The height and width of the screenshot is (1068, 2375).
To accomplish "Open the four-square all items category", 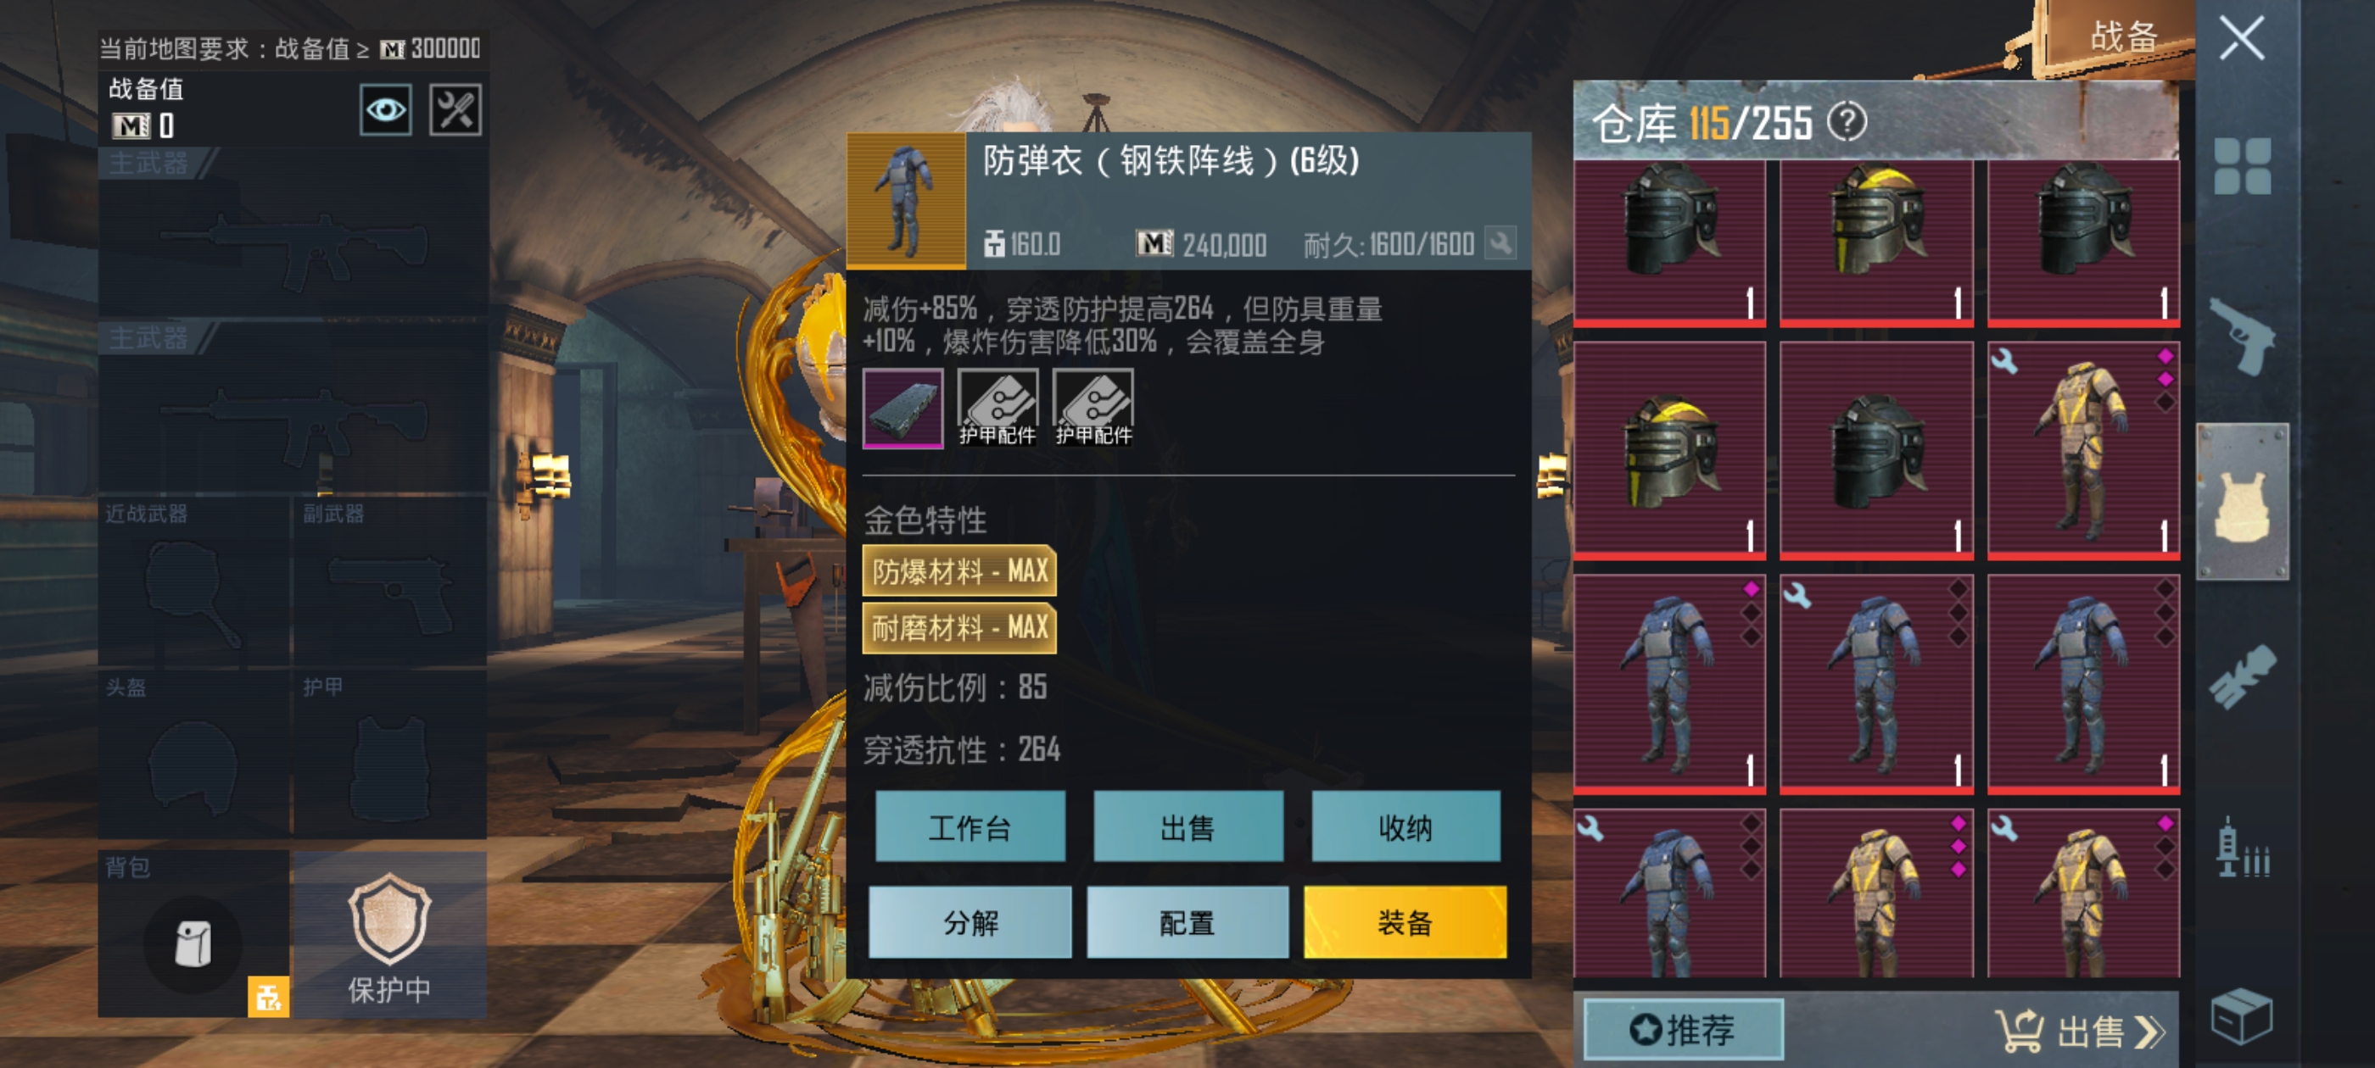I will (2242, 166).
